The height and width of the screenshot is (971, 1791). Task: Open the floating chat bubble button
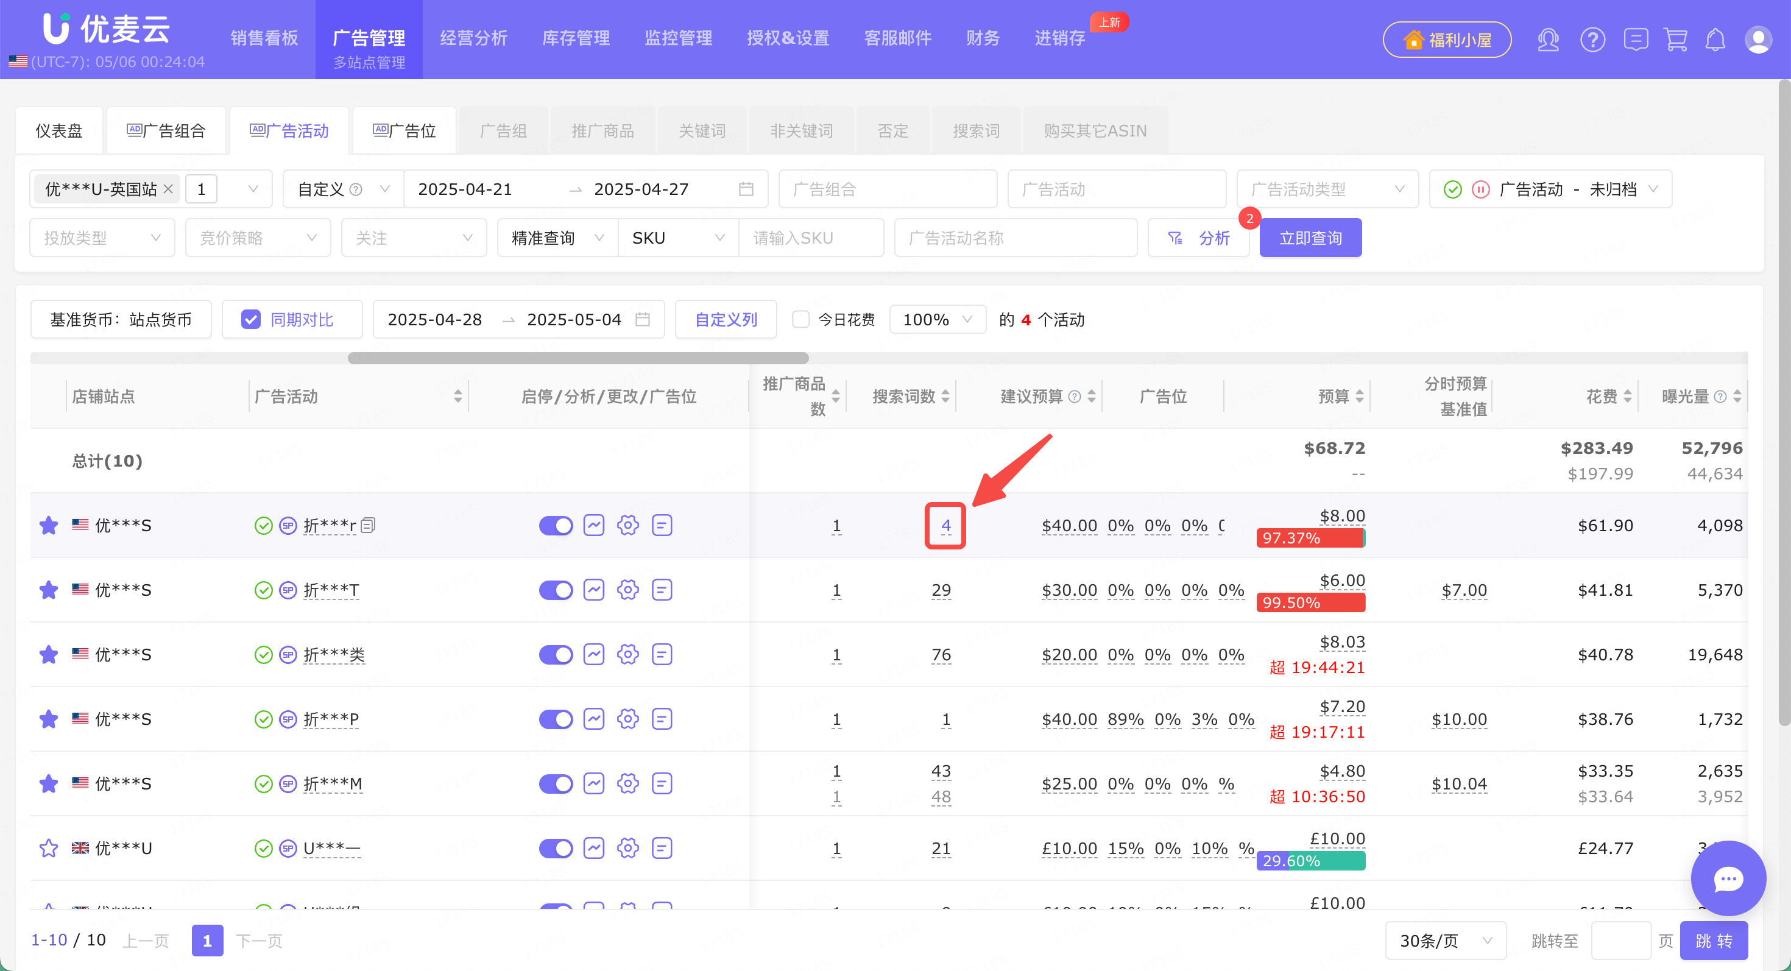1728,878
